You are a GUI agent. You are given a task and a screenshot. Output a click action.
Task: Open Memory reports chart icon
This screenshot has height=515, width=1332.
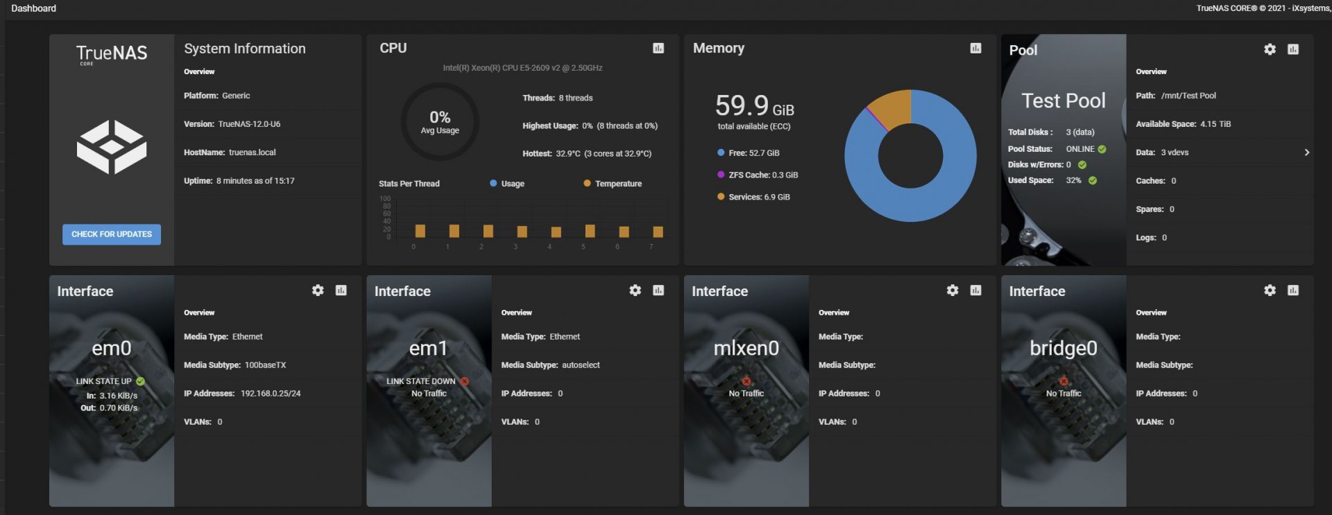tap(975, 48)
